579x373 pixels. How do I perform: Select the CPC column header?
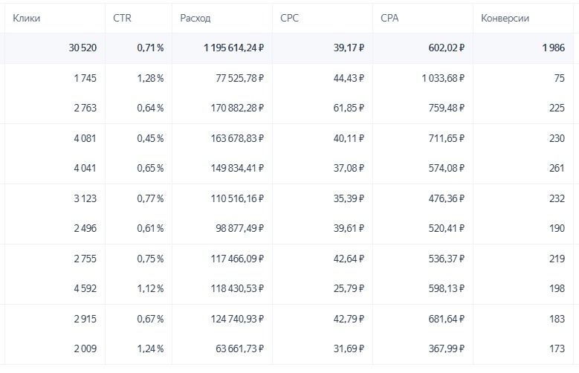(x=291, y=18)
